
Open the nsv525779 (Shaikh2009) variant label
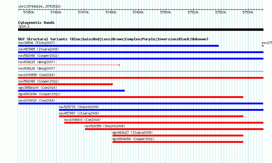79,107
